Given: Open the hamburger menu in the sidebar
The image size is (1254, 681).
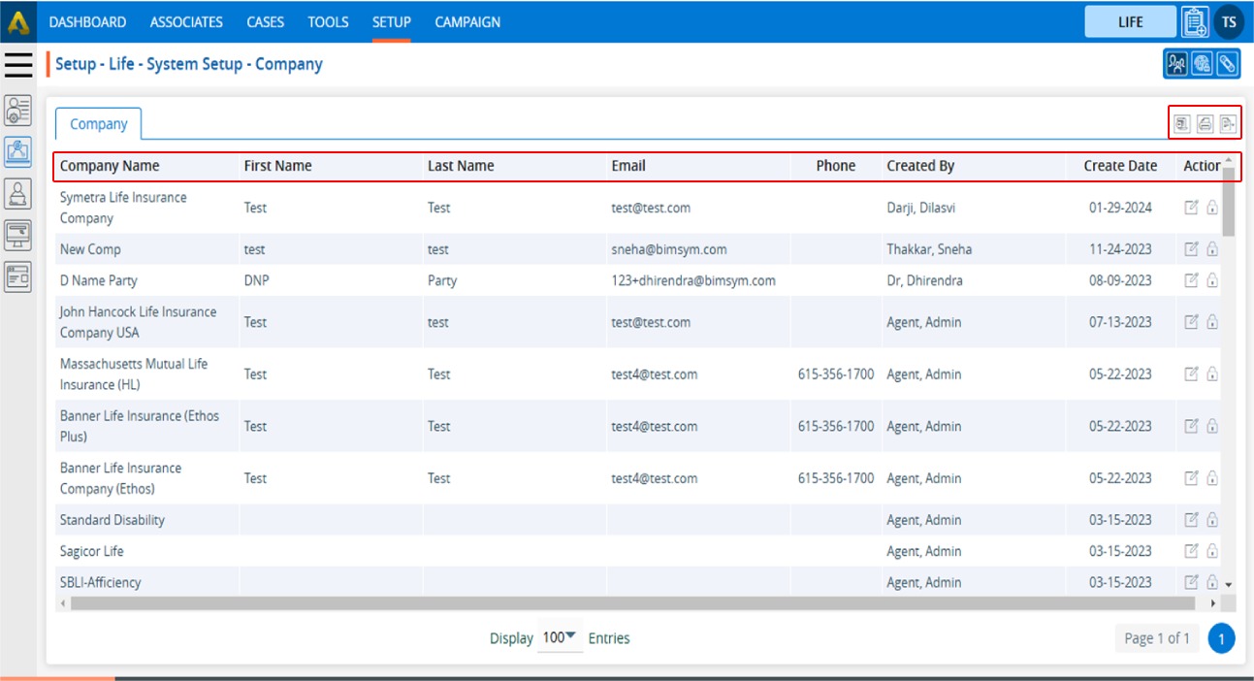Looking at the screenshot, I should click(x=18, y=64).
